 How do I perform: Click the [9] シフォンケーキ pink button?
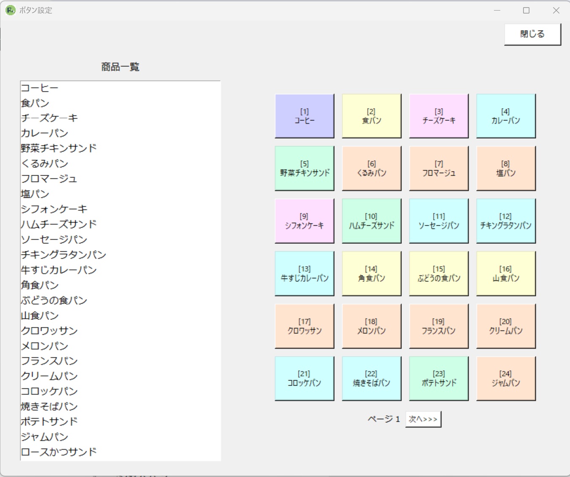(x=304, y=220)
